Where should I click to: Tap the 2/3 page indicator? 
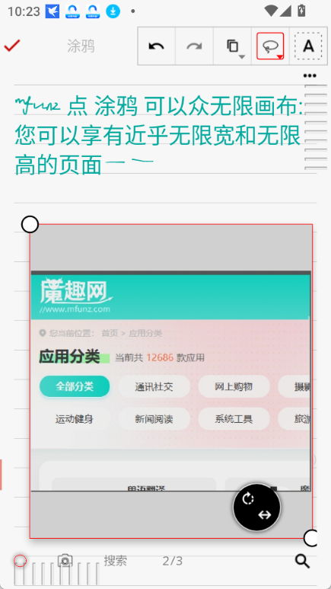tap(173, 561)
